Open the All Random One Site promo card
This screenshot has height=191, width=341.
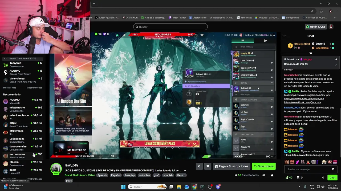tap(73, 79)
